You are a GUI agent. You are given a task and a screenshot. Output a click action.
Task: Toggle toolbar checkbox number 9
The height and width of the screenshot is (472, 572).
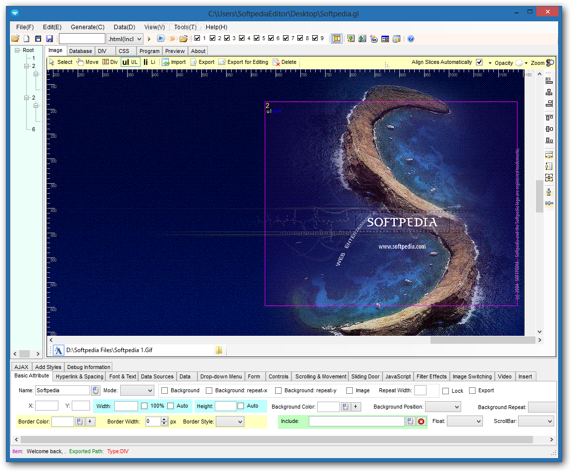click(315, 38)
